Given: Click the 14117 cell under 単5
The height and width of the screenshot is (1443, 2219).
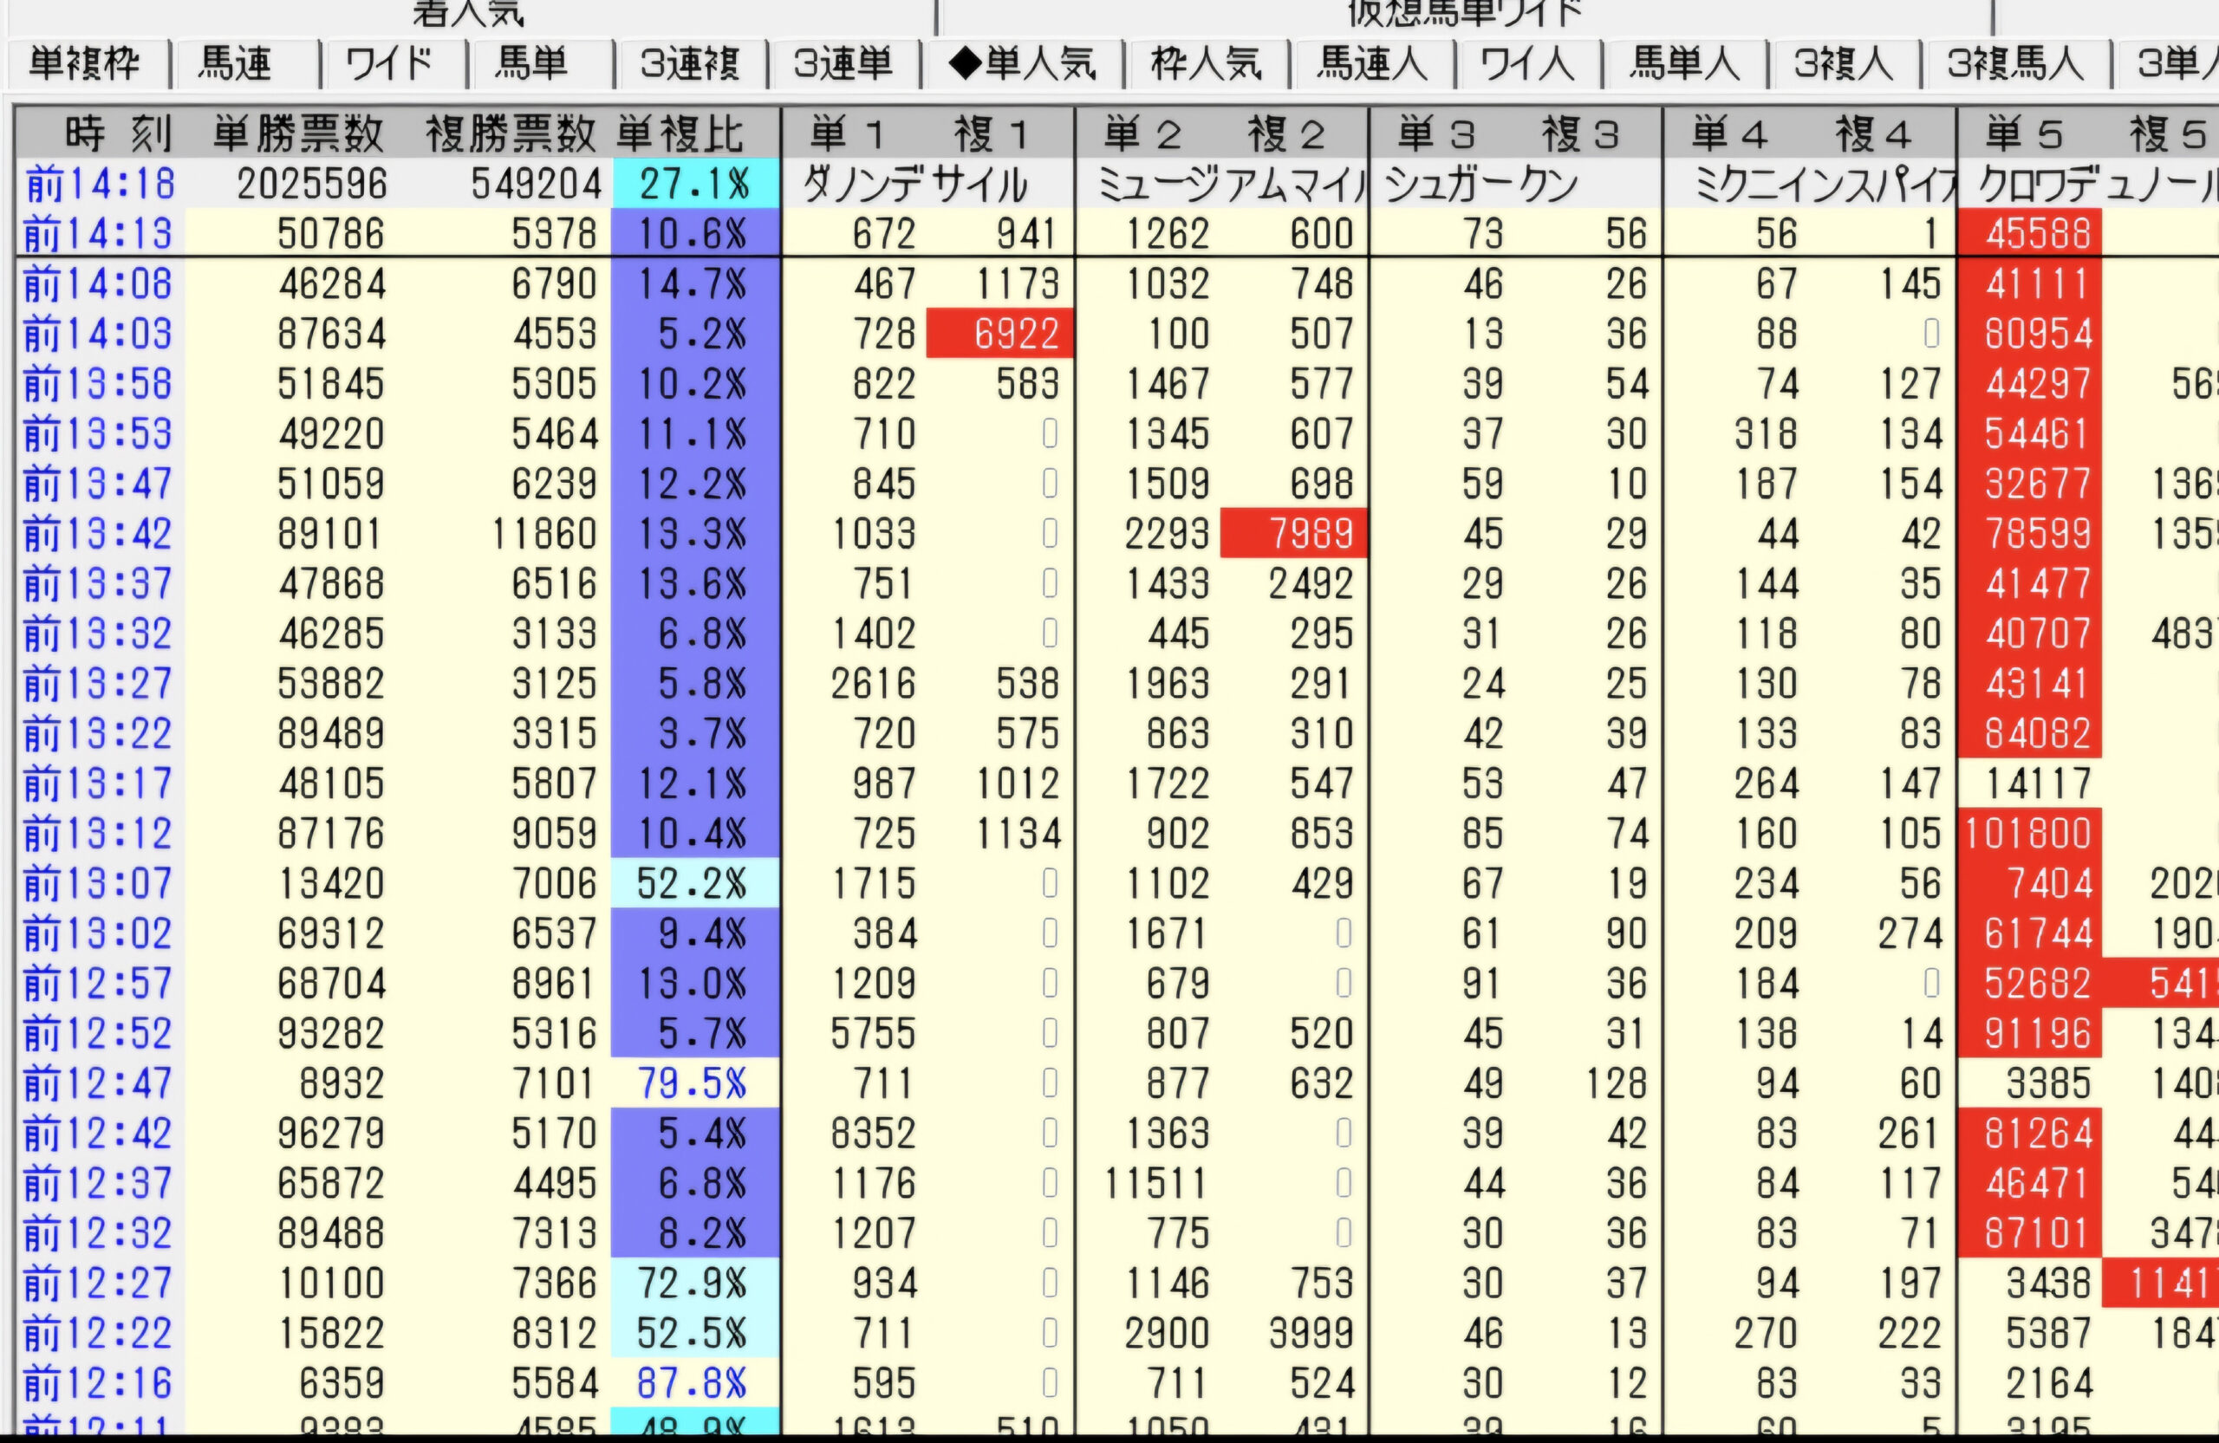Looking at the screenshot, I should [2038, 784].
